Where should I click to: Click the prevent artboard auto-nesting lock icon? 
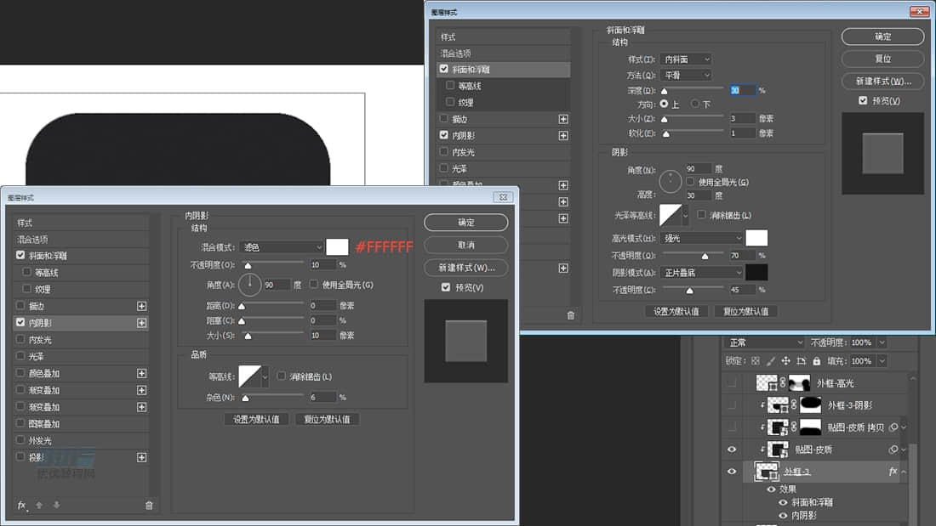pos(801,361)
